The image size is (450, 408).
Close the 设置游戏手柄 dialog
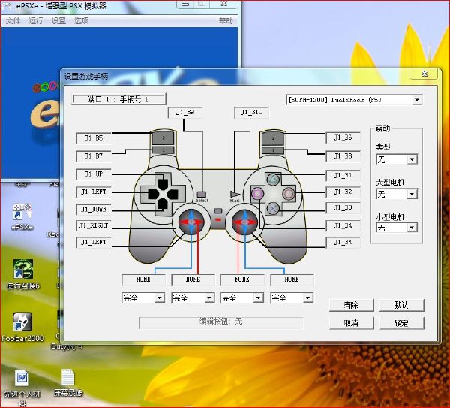(x=424, y=74)
